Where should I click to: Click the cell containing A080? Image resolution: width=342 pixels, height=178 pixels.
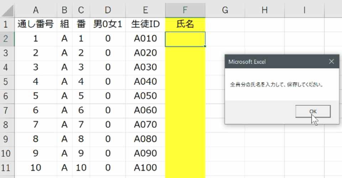tap(145, 140)
